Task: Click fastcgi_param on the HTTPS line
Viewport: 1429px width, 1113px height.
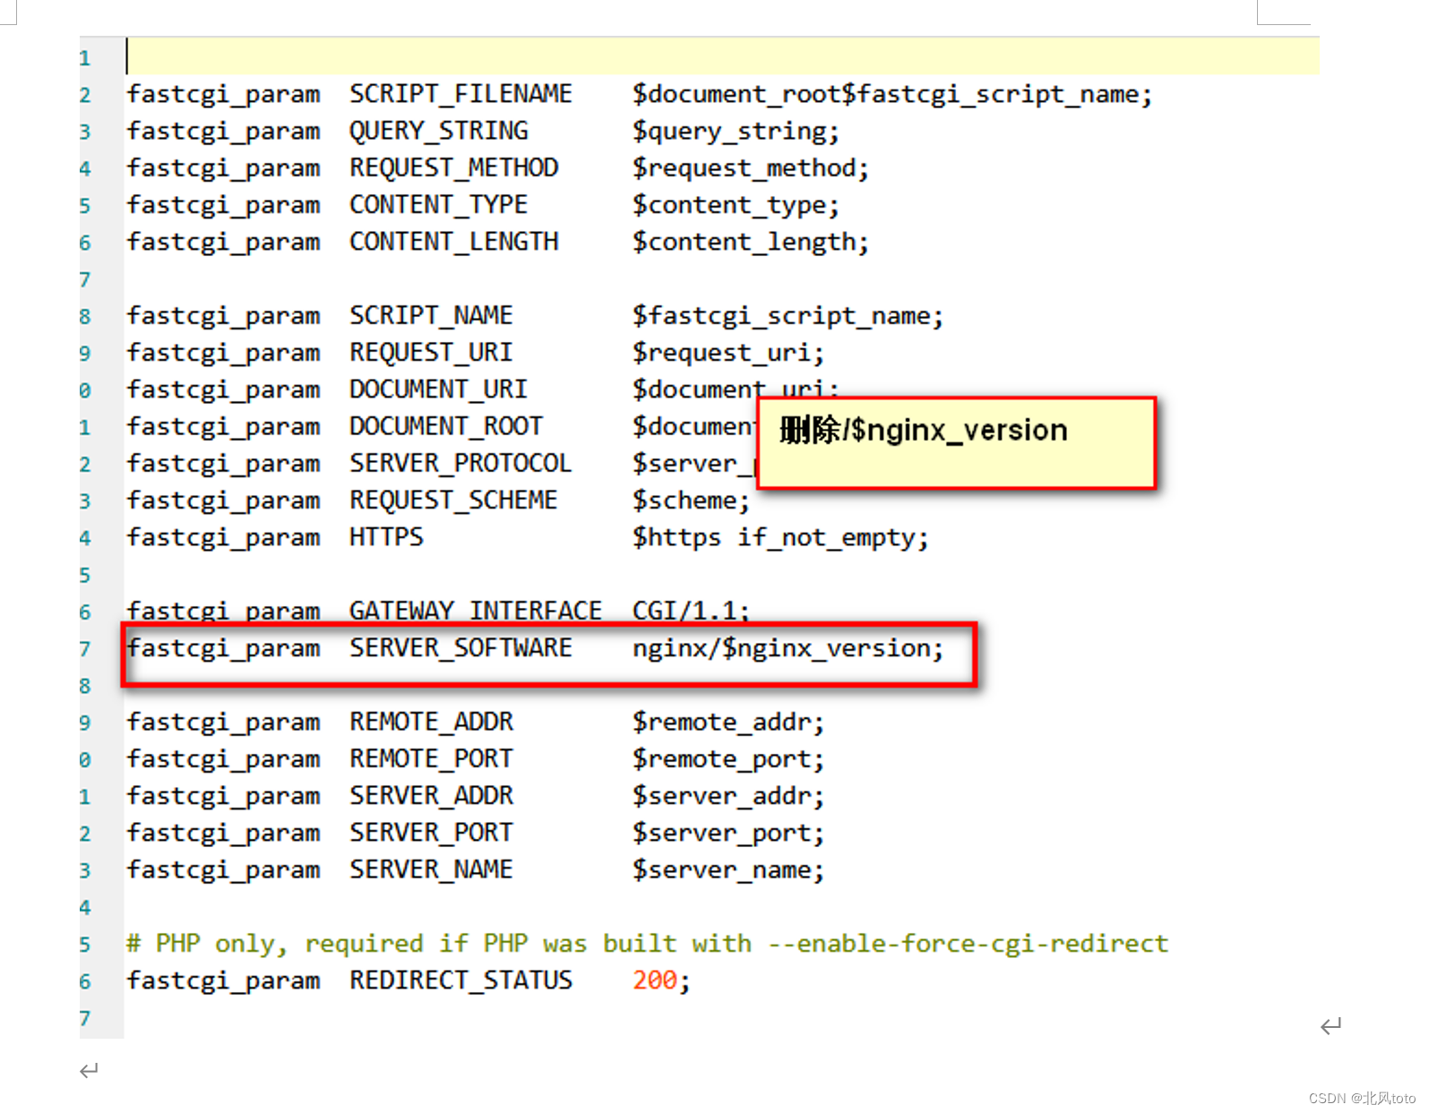Action: coord(223,538)
